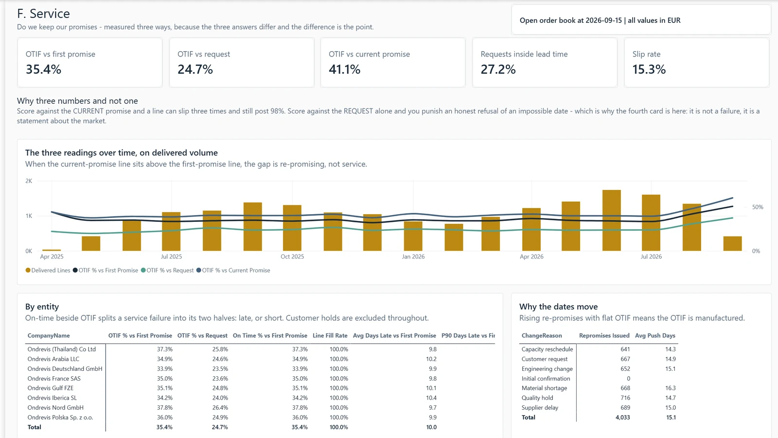778x438 pixels.
Task: Click the 'By entity' table title
Action: click(42, 307)
